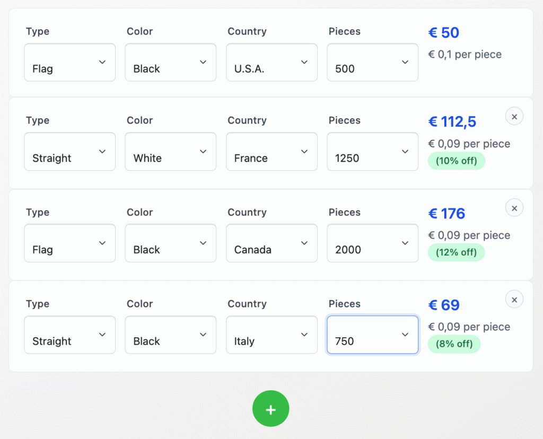Open the Color dropdown in the Canada row
The width and height of the screenshot is (543, 439).
pos(170,243)
